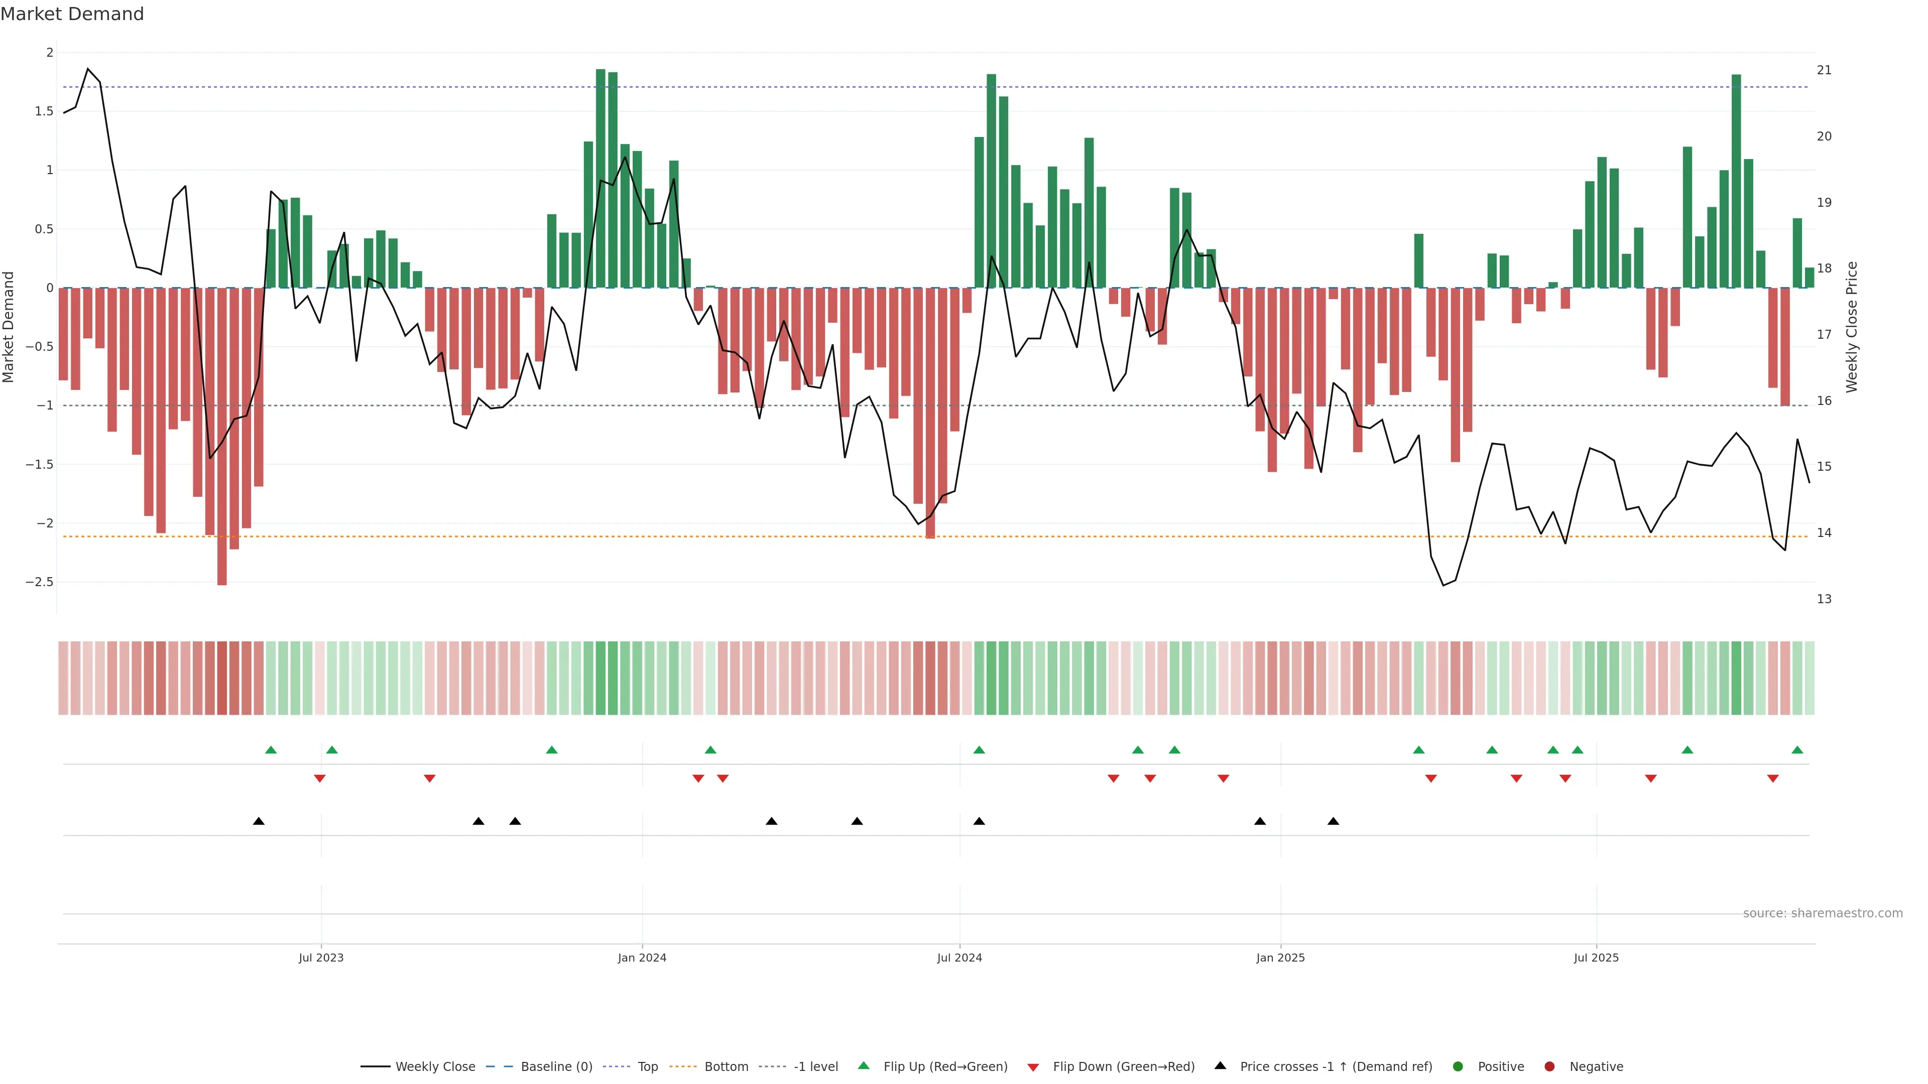Viewport: 1928px width, 1084px height.
Task: Toggle the Weekly Close legend entry
Action: (435, 1066)
